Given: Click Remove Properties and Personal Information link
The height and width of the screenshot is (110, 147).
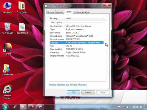Looking at the screenshot, I should 68,85.
